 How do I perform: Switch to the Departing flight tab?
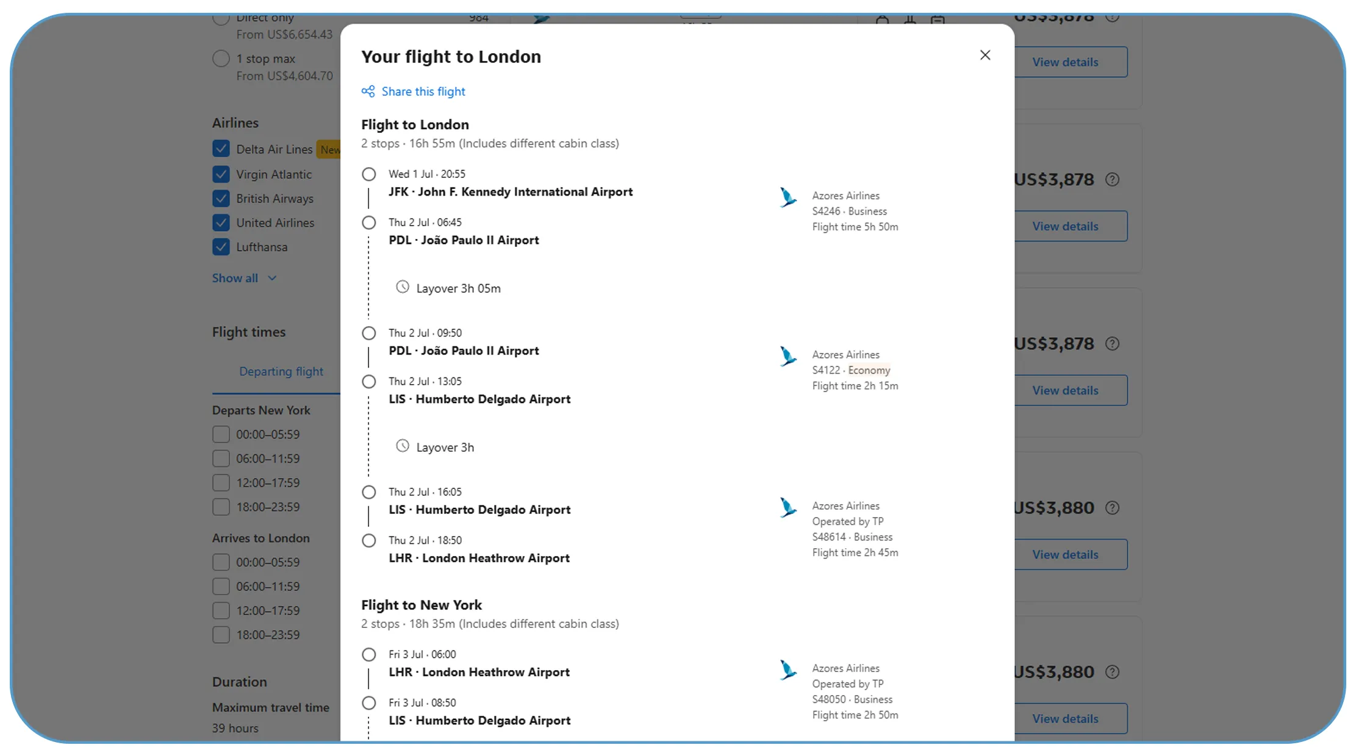(x=281, y=371)
